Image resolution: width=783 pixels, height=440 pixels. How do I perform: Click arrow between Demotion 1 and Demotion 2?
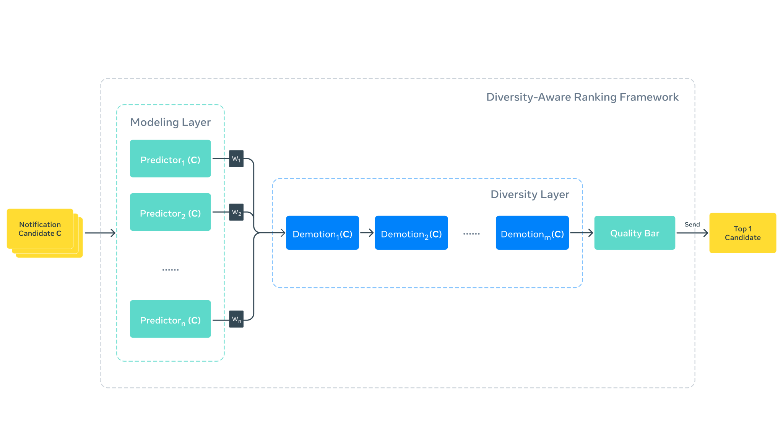click(x=367, y=233)
